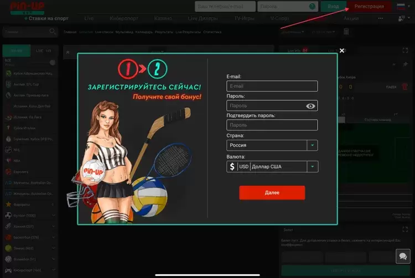Select NBA league in sidebar
Screen dimensions: 415x278
click(x=30, y=161)
